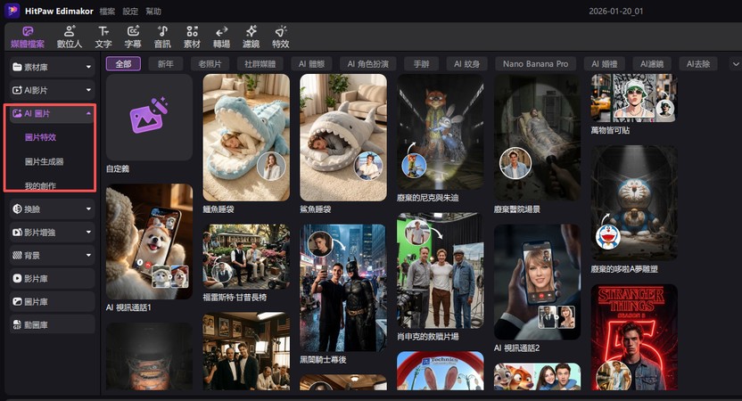Select the AI濾鏡 category tab

coord(652,64)
